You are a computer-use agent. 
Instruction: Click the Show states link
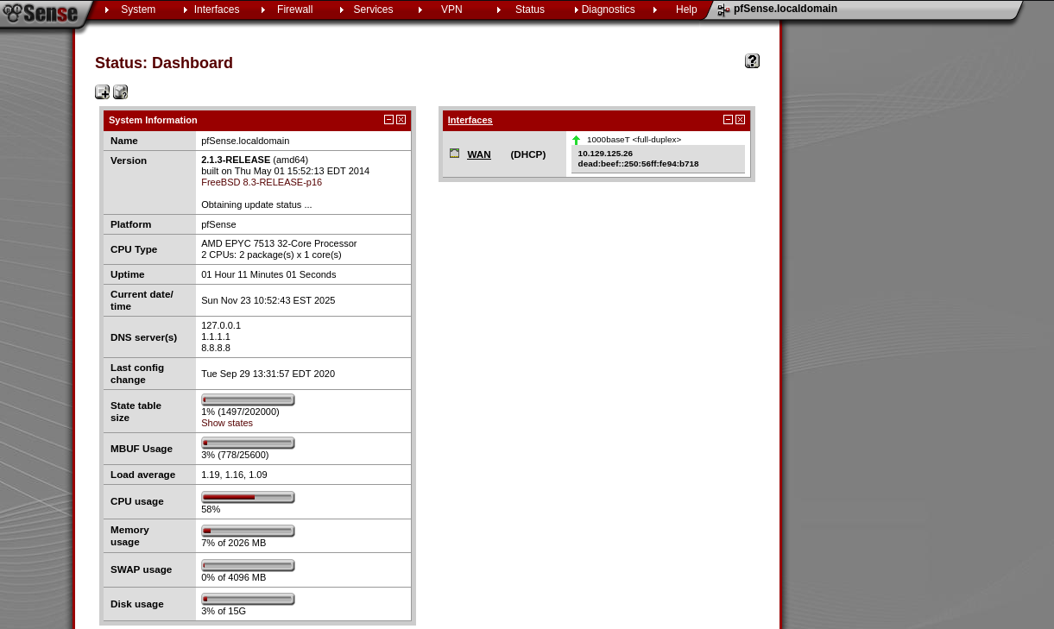[x=227, y=423]
